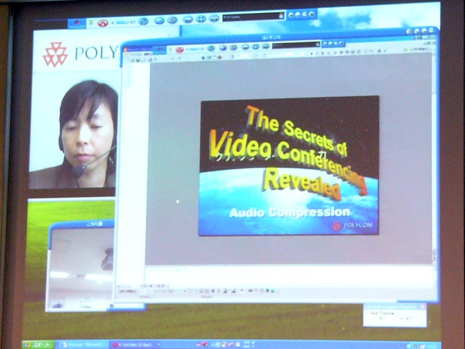Screen dimensions: 465x349
Task: Click the camera share icon in top toolbar
Action: [x=159, y=20]
